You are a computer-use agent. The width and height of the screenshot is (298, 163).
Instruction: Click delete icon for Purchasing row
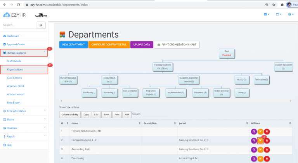point(267,158)
